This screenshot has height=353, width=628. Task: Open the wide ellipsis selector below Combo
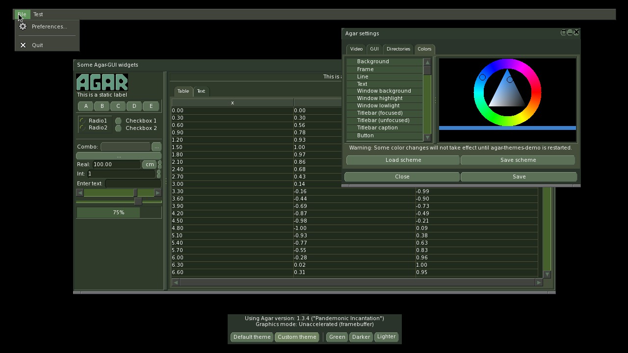(x=119, y=156)
